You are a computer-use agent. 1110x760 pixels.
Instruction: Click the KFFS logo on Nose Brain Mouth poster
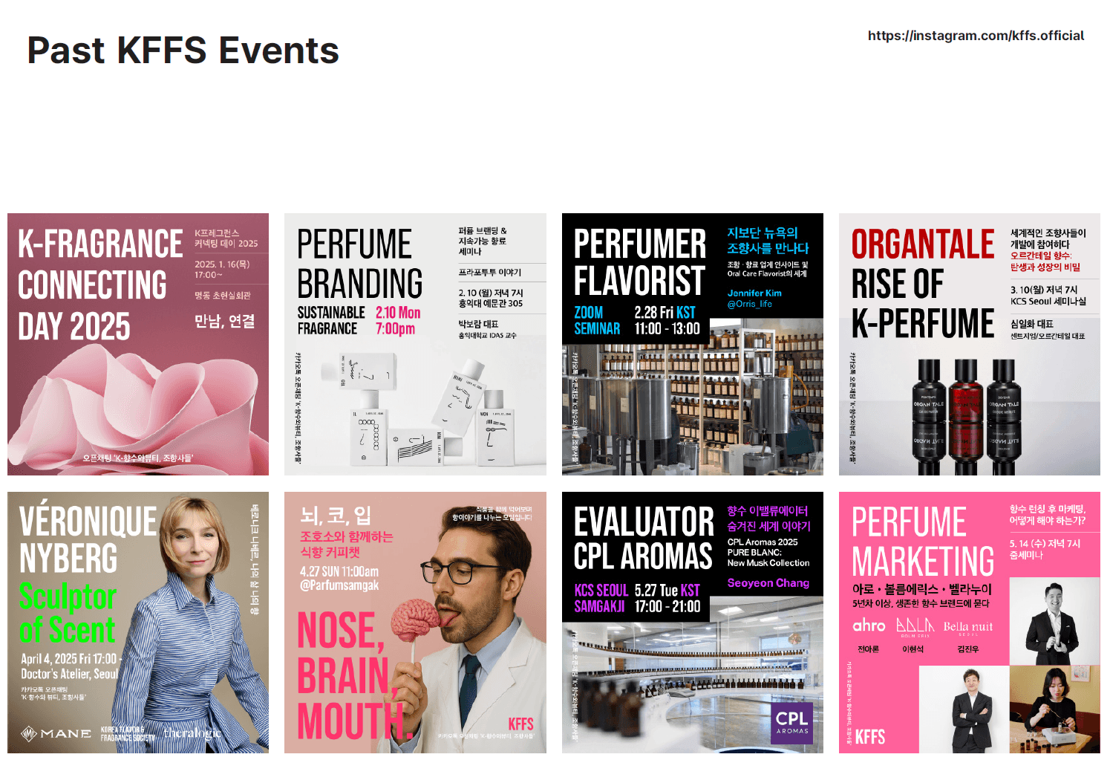click(x=520, y=724)
